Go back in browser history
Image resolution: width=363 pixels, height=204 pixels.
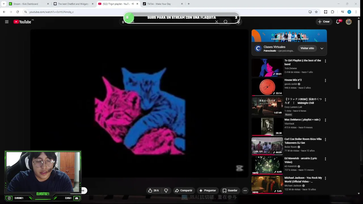point(4,12)
